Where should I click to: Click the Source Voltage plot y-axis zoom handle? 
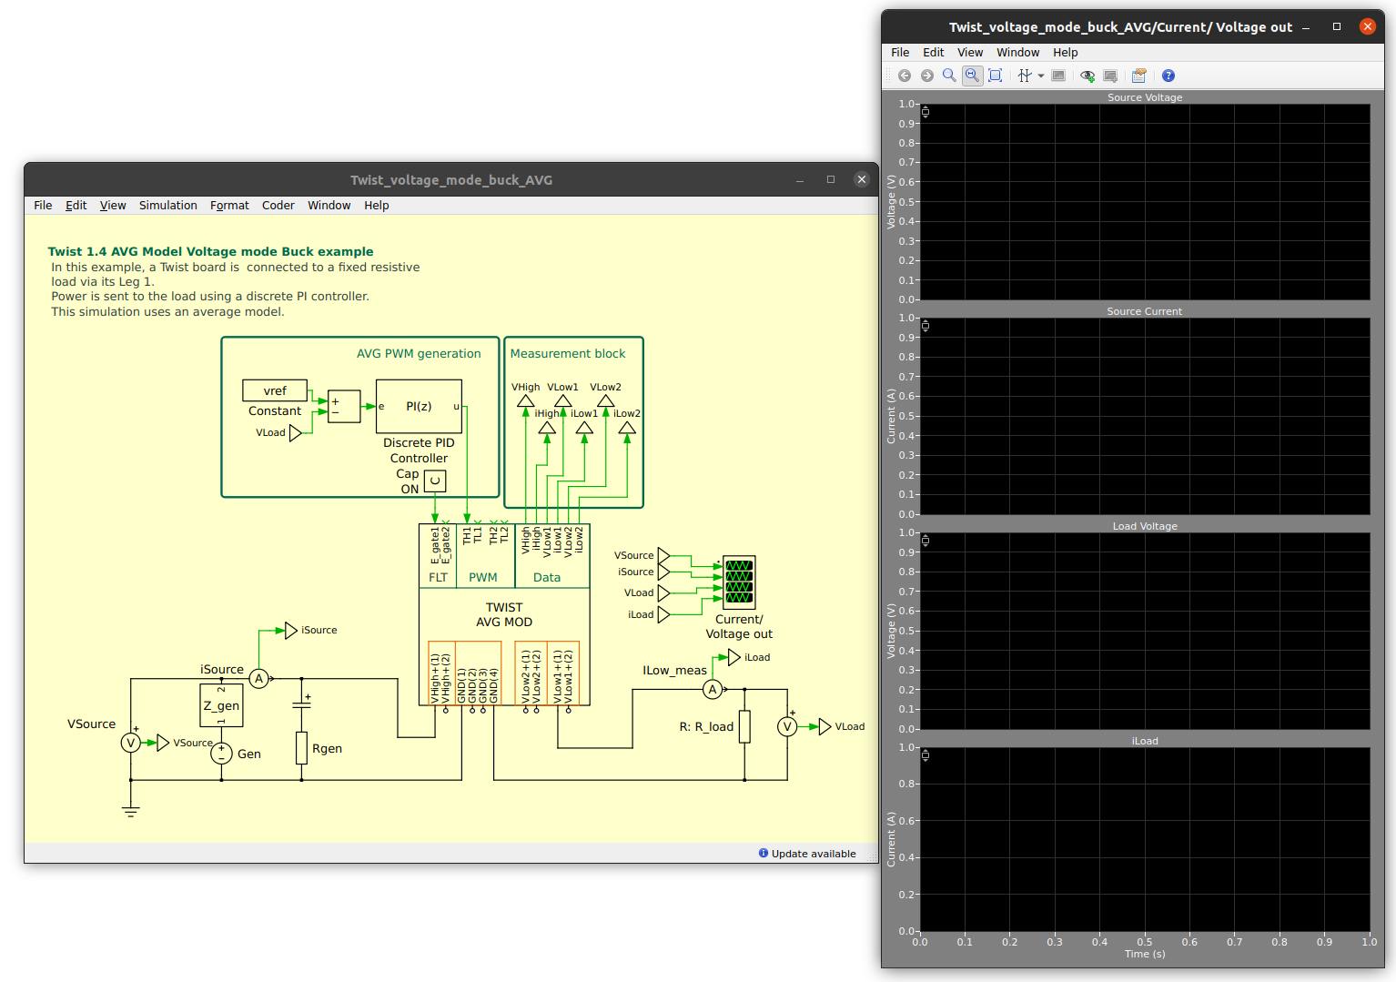click(x=926, y=112)
